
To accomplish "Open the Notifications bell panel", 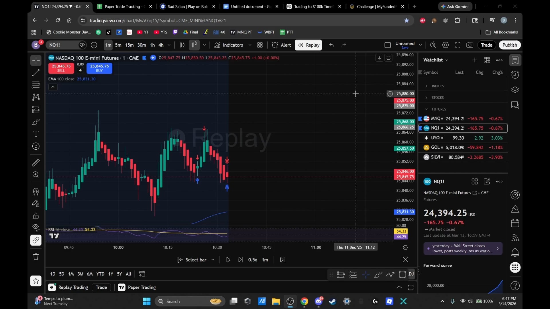I will tap(515, 253).
